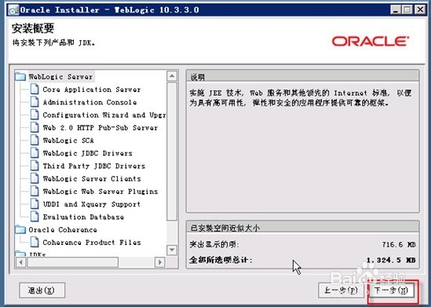The height and width of the screenshot is (307, 431).
Task: Click the Evaluation Database file icon
Action: pyautogui.click(x=35, y=217)
